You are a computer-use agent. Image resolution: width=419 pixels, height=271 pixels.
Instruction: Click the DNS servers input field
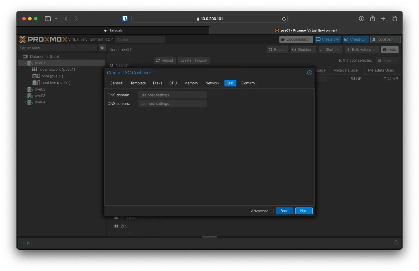pyautogui.click(x=172, y=104)
